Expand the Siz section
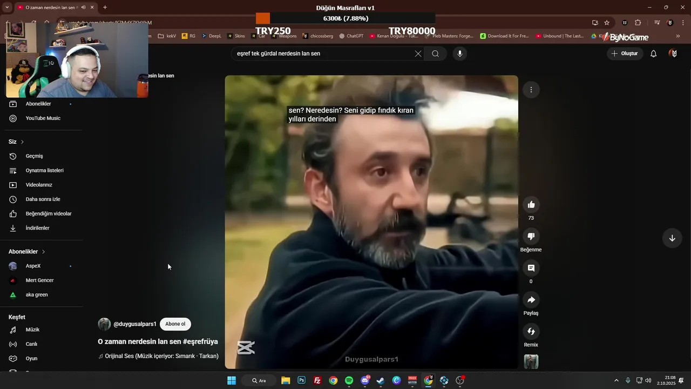 point(16,142)
